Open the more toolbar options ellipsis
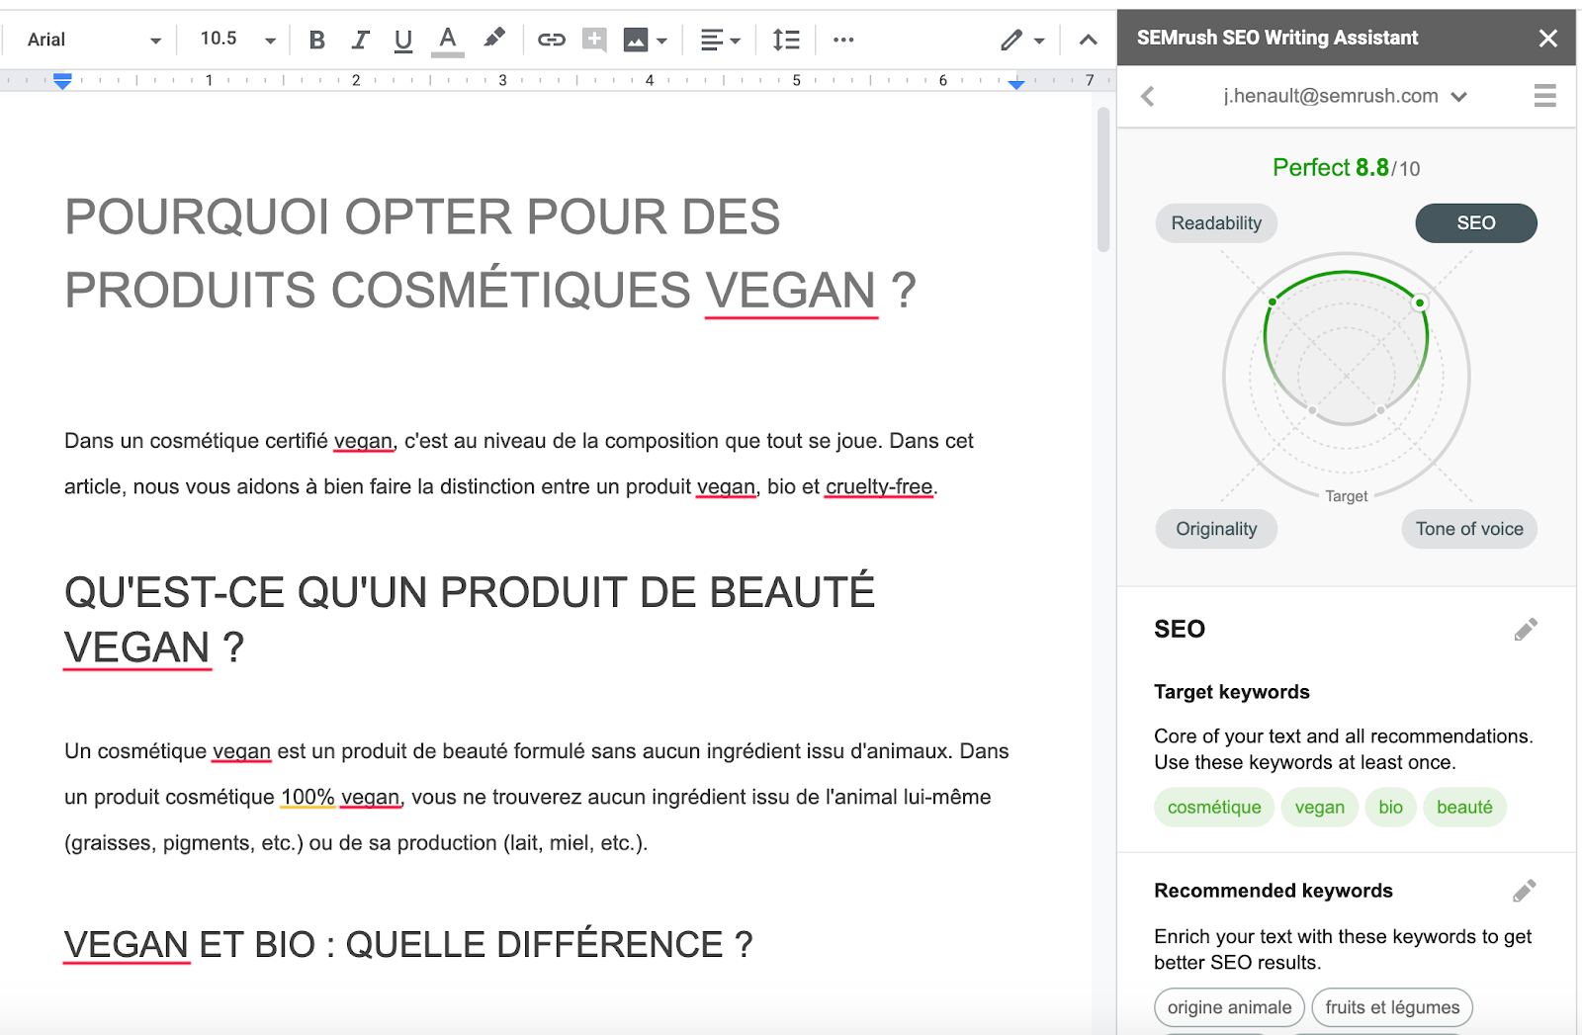Image resolution: width=1582 pixels, height=1035 pixels. [843, 40]
